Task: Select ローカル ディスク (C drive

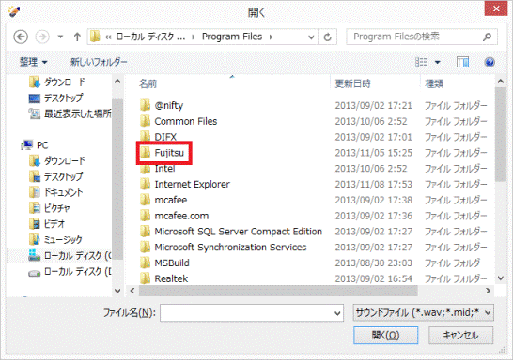Action: [x=70, y=255]
